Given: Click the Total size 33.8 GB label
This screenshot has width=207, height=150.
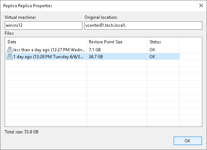Looking at the screenshot, I should [x=21, y=132].
